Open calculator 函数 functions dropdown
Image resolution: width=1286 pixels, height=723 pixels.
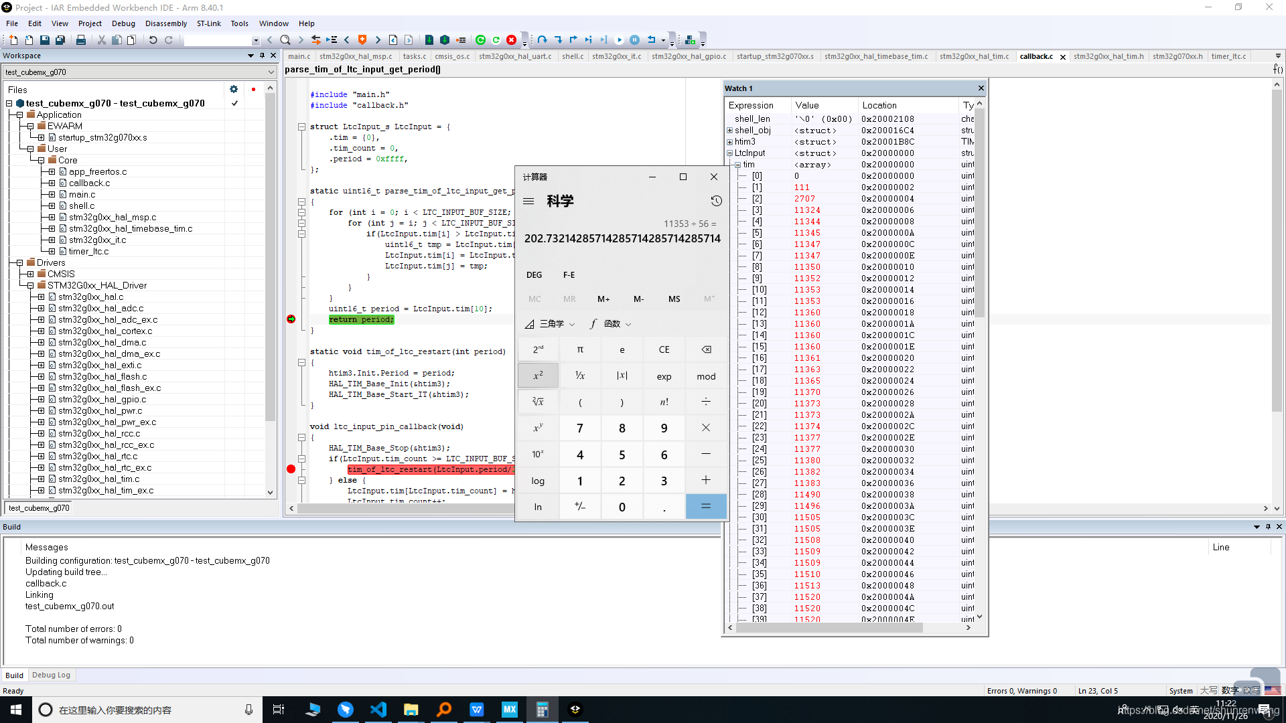pyautogui.click(x=610, y=324)
